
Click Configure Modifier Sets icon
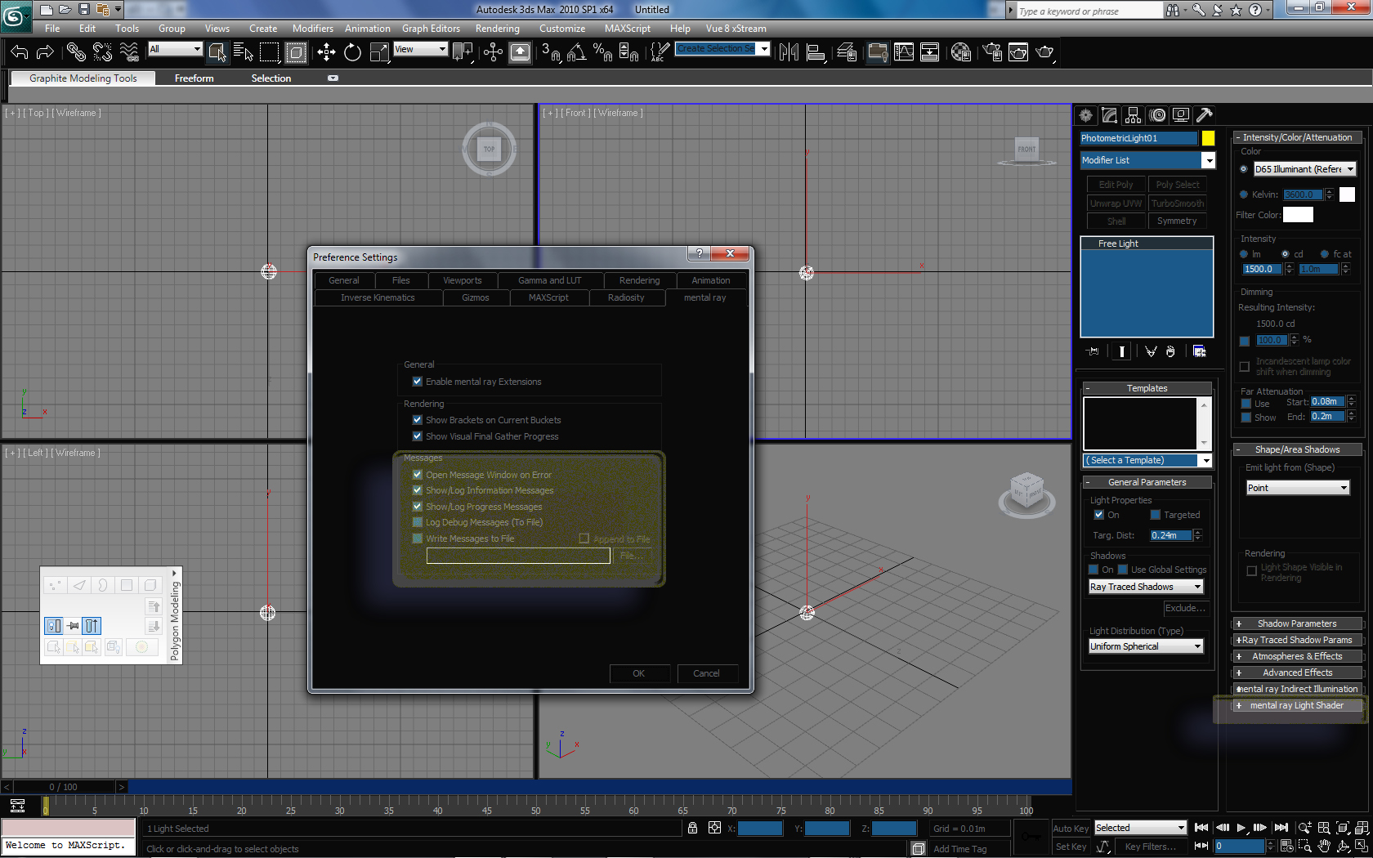[1200, 351]
